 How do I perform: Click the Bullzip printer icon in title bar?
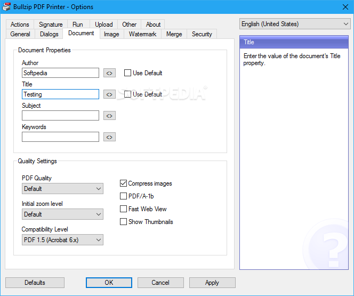pyautogui.click(x=6, y=7)
